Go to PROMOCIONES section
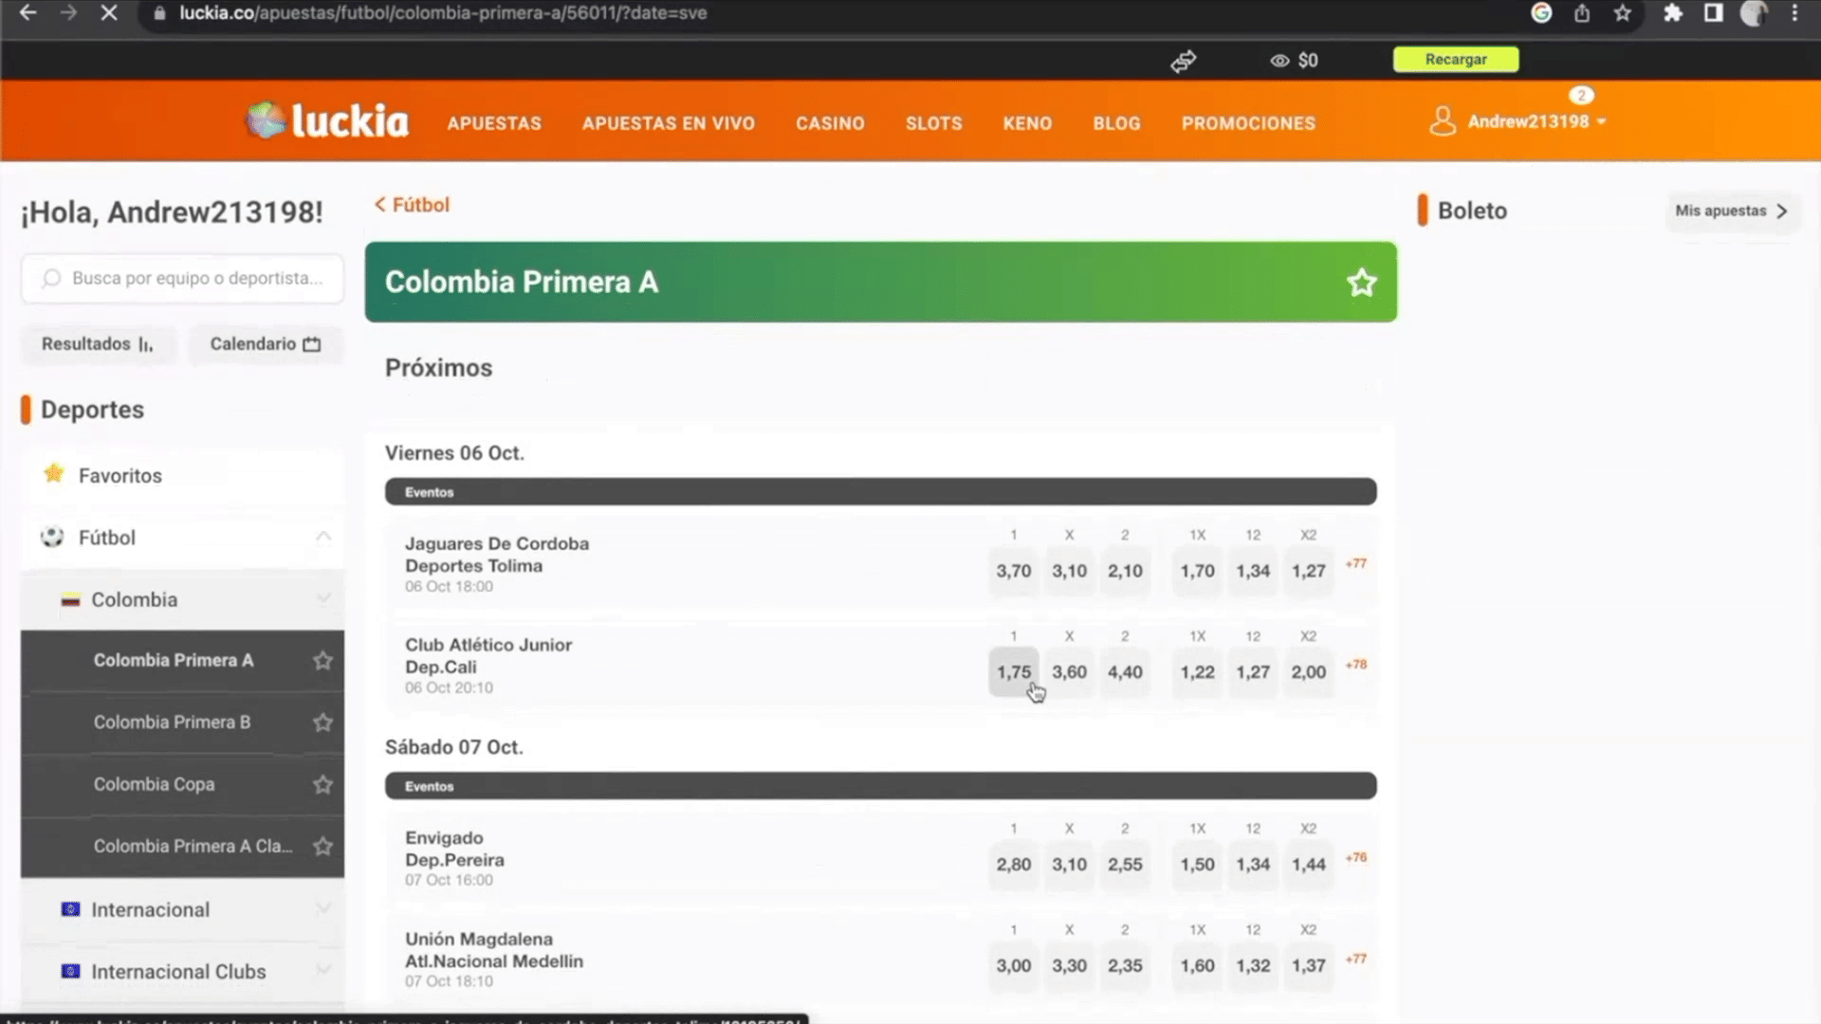Screen dimensions: 1821x1024 coord(1247,123)
